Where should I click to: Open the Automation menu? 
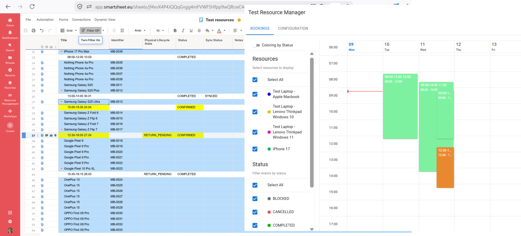45,20
